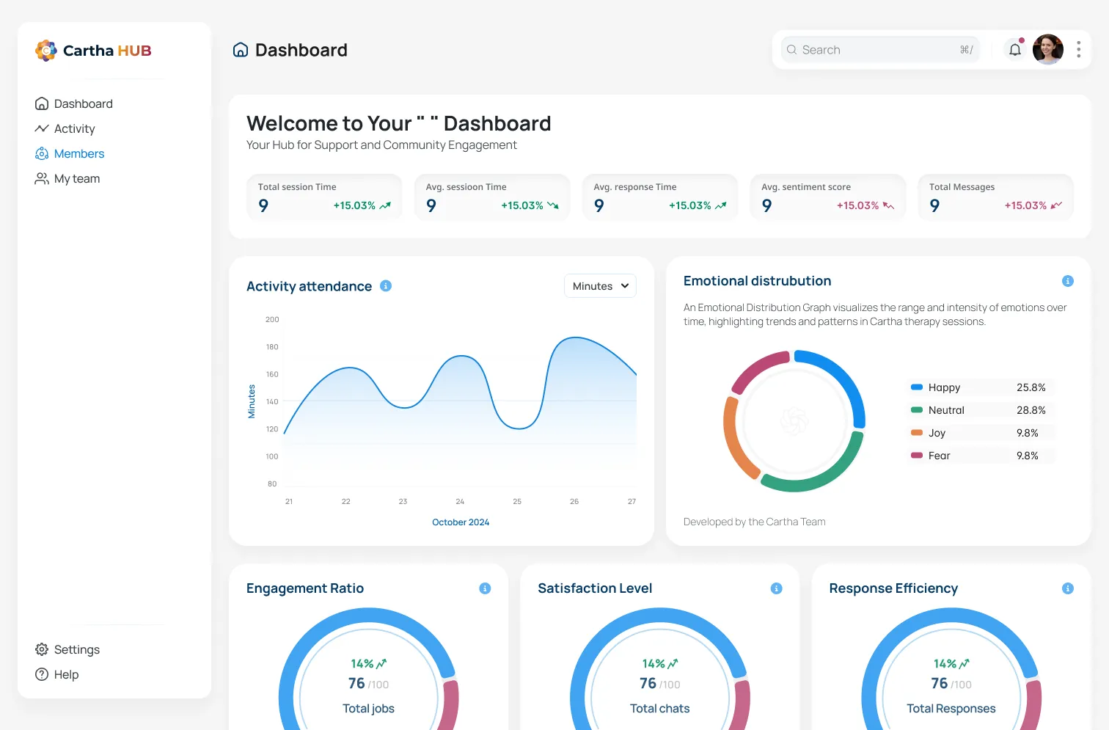1109x730 pixels.
Task: Click the home icon beside the Dashboard page title
Action: pyautogui.click(x=241, y=50)
